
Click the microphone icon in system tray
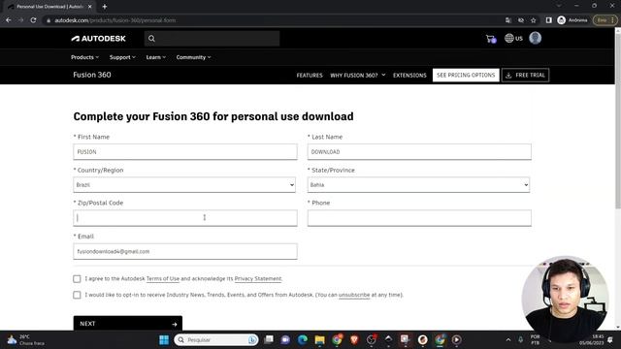pos(521,339)
